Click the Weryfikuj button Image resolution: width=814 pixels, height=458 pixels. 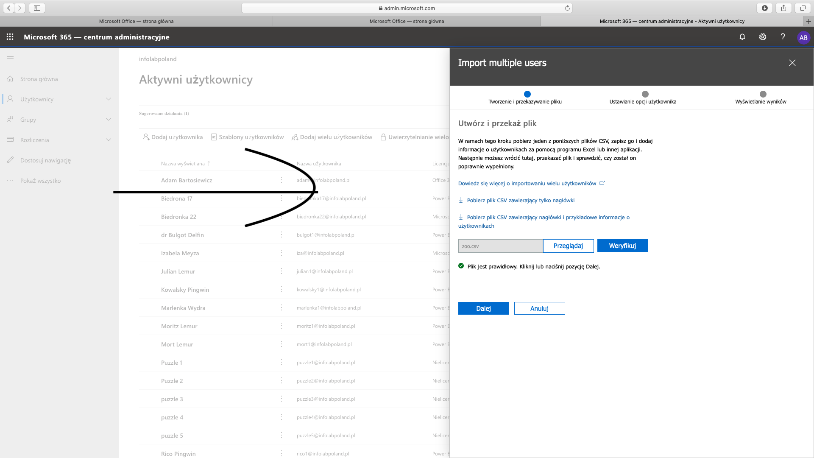point(622,246)
